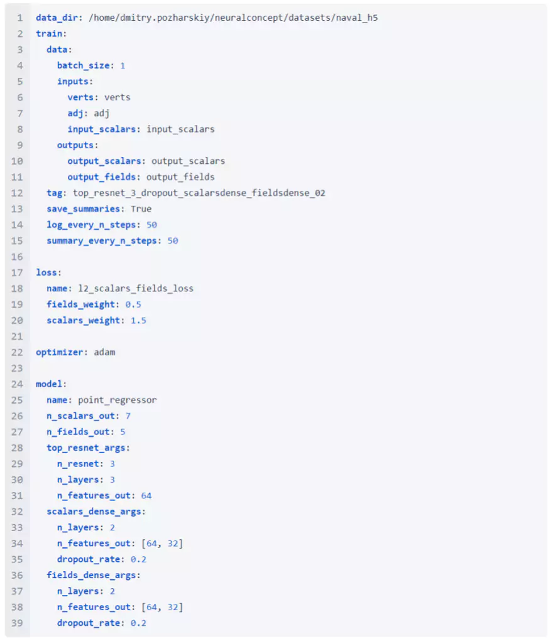The width and height of the screenshot is (553, 644).
Task: Click the model key on line 24
Action: 48,384
